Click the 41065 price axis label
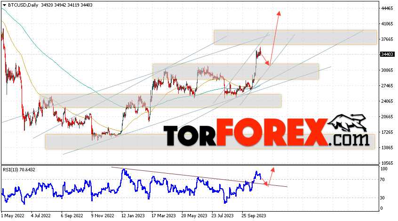This screenshot has height=221, width=398. 387,24
